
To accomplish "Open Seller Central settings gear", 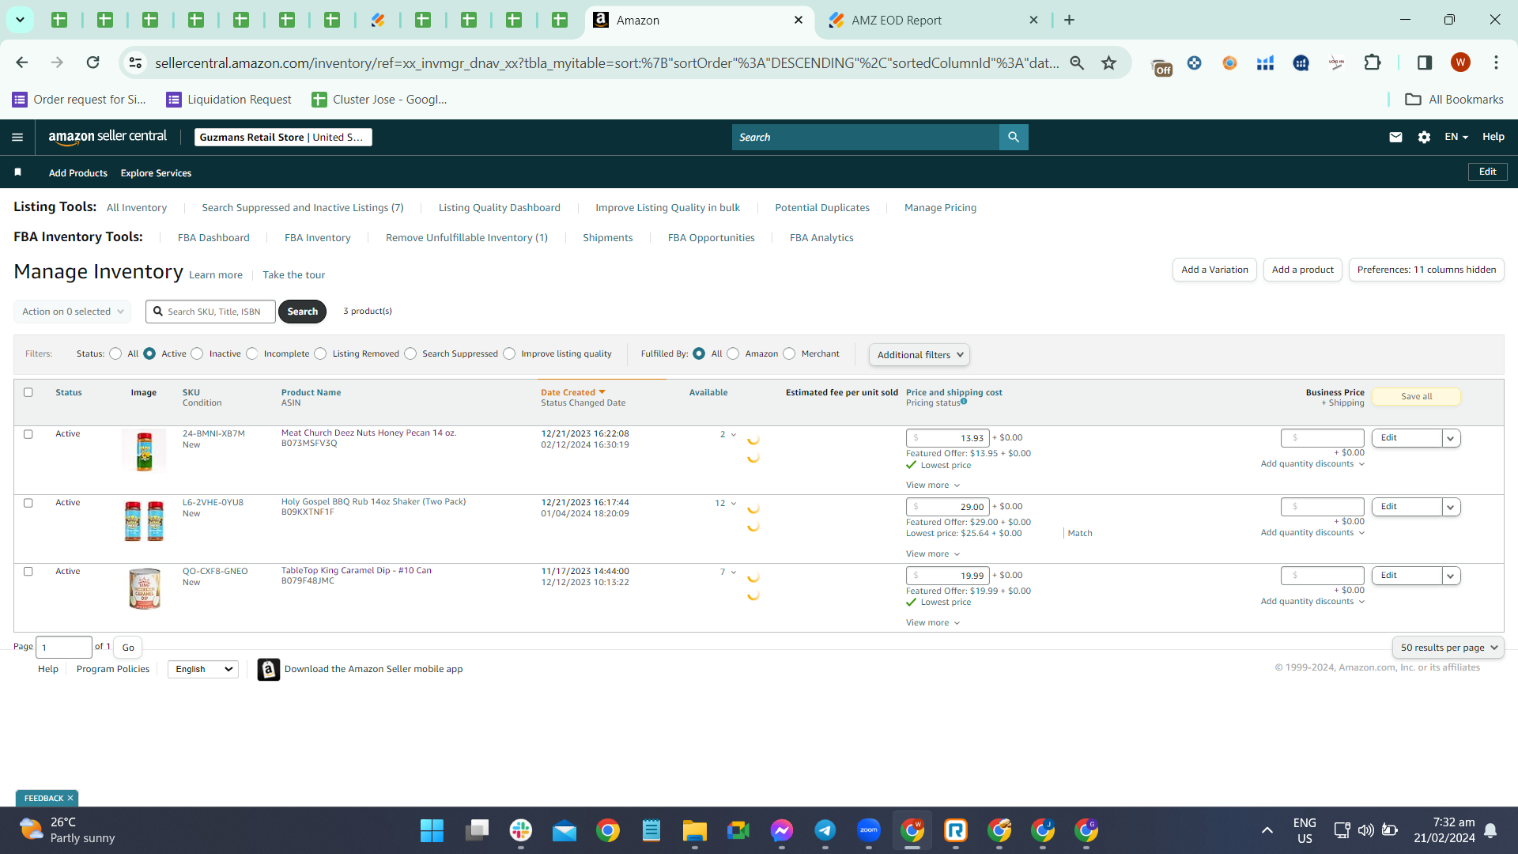I will click(1424, 137).
